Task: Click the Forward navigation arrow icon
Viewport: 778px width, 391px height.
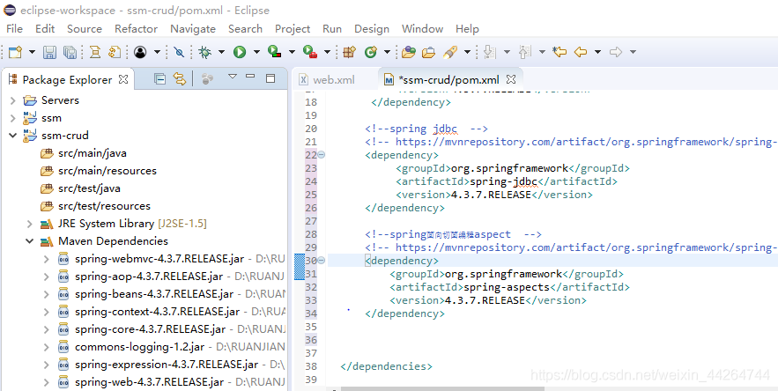Action: [616, 52]
